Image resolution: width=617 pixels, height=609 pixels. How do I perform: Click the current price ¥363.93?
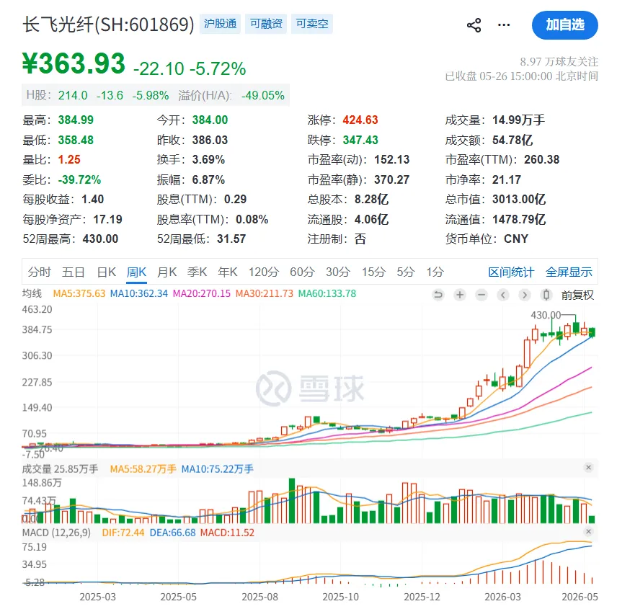click(74, 63)
